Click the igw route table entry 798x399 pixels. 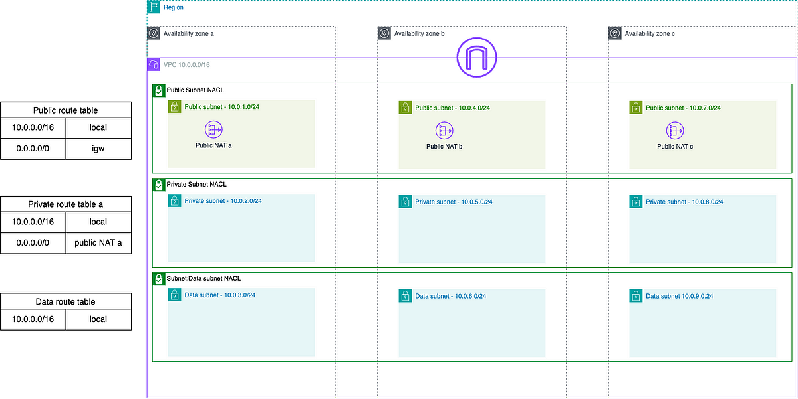[98, 149]
